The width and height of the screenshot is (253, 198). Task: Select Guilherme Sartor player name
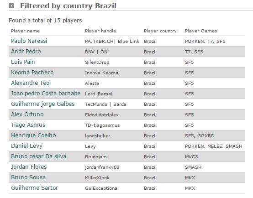(35, 188)
